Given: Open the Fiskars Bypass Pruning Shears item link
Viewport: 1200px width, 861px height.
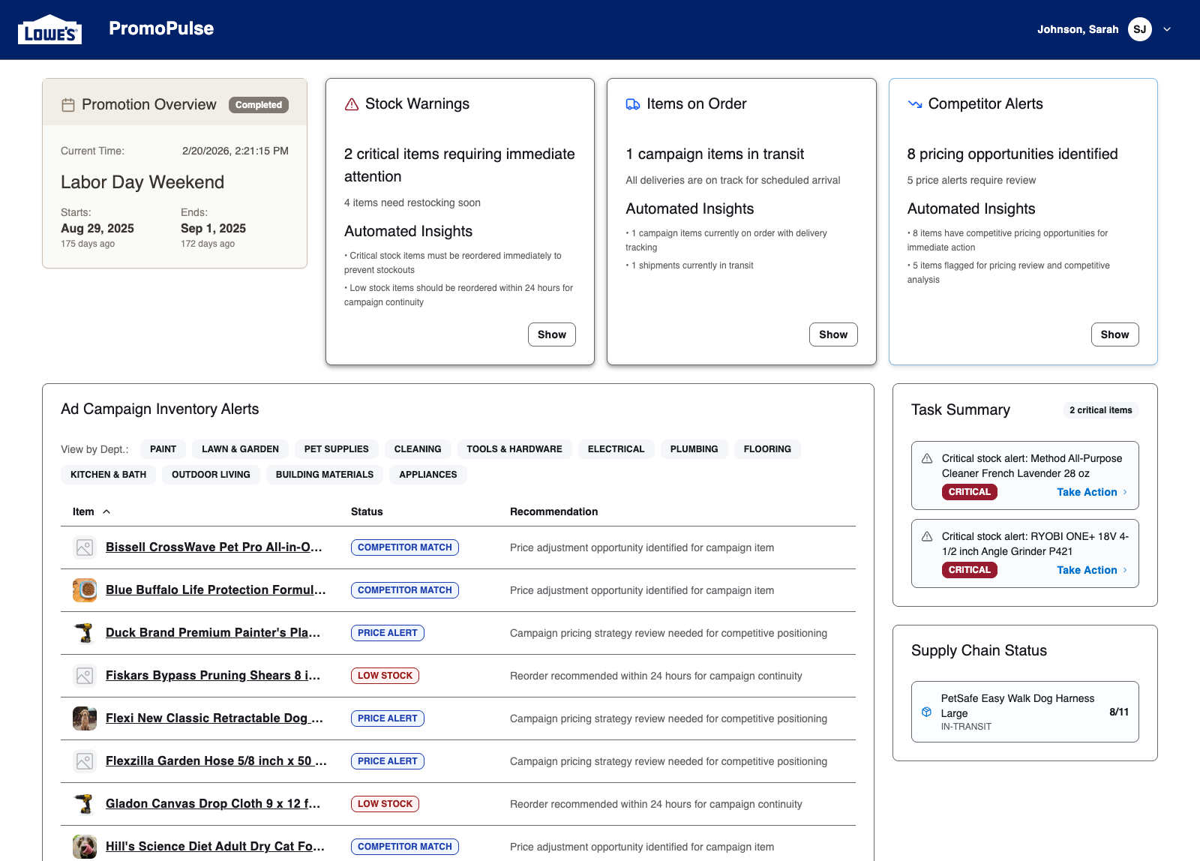Looking at the screenshot, I should [x=213, y=675].
